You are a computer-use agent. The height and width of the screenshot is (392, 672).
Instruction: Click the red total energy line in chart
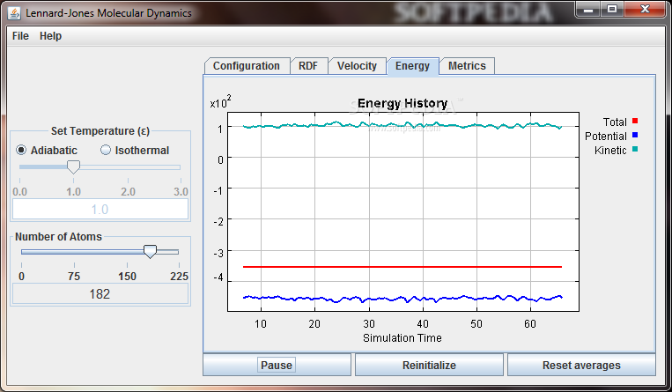tap(402, 267)
